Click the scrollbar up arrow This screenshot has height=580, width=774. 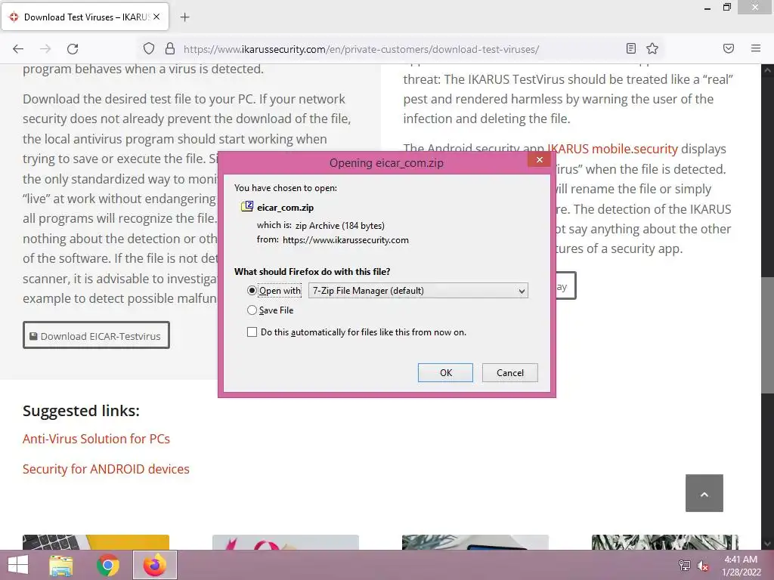[x=768, y=70]
